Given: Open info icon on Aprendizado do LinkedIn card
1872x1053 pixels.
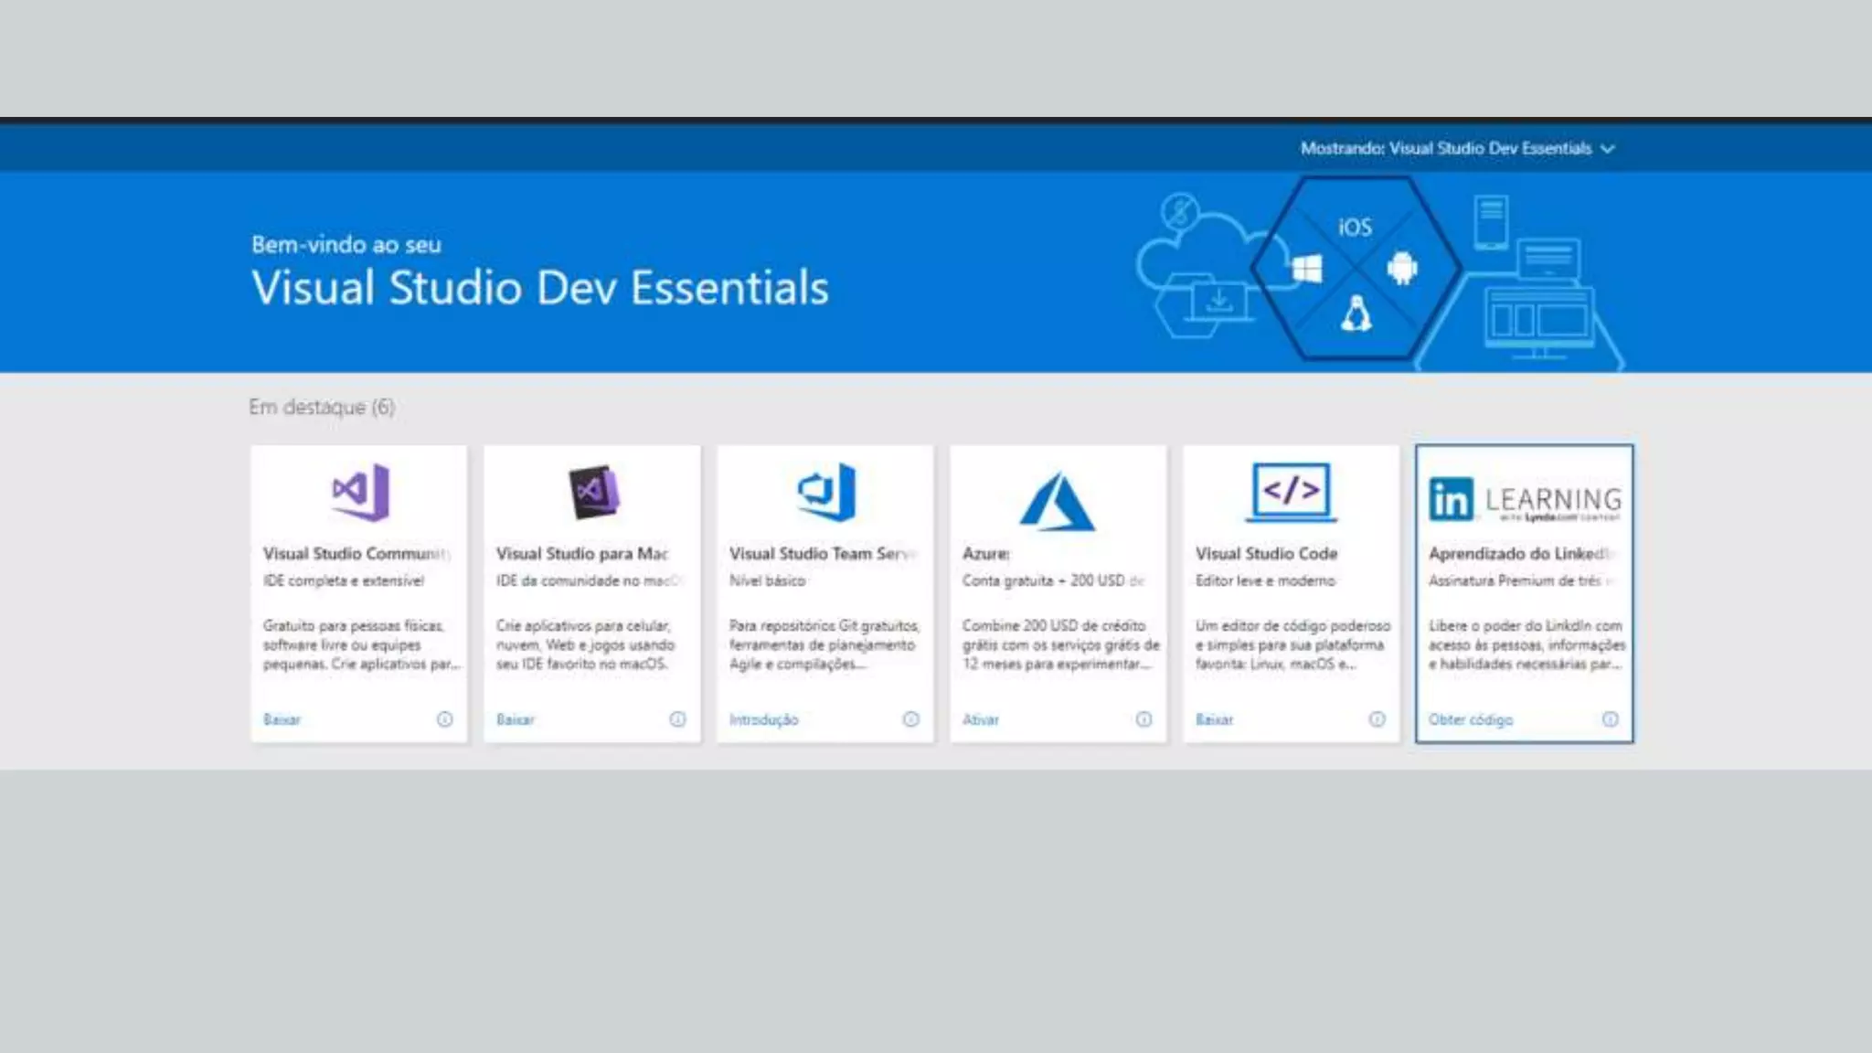Looking at the screenshot, I should tap(1610, 719).
